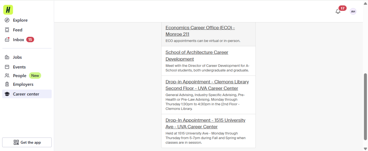Click the Get the app button

click(x=27, y=142)
